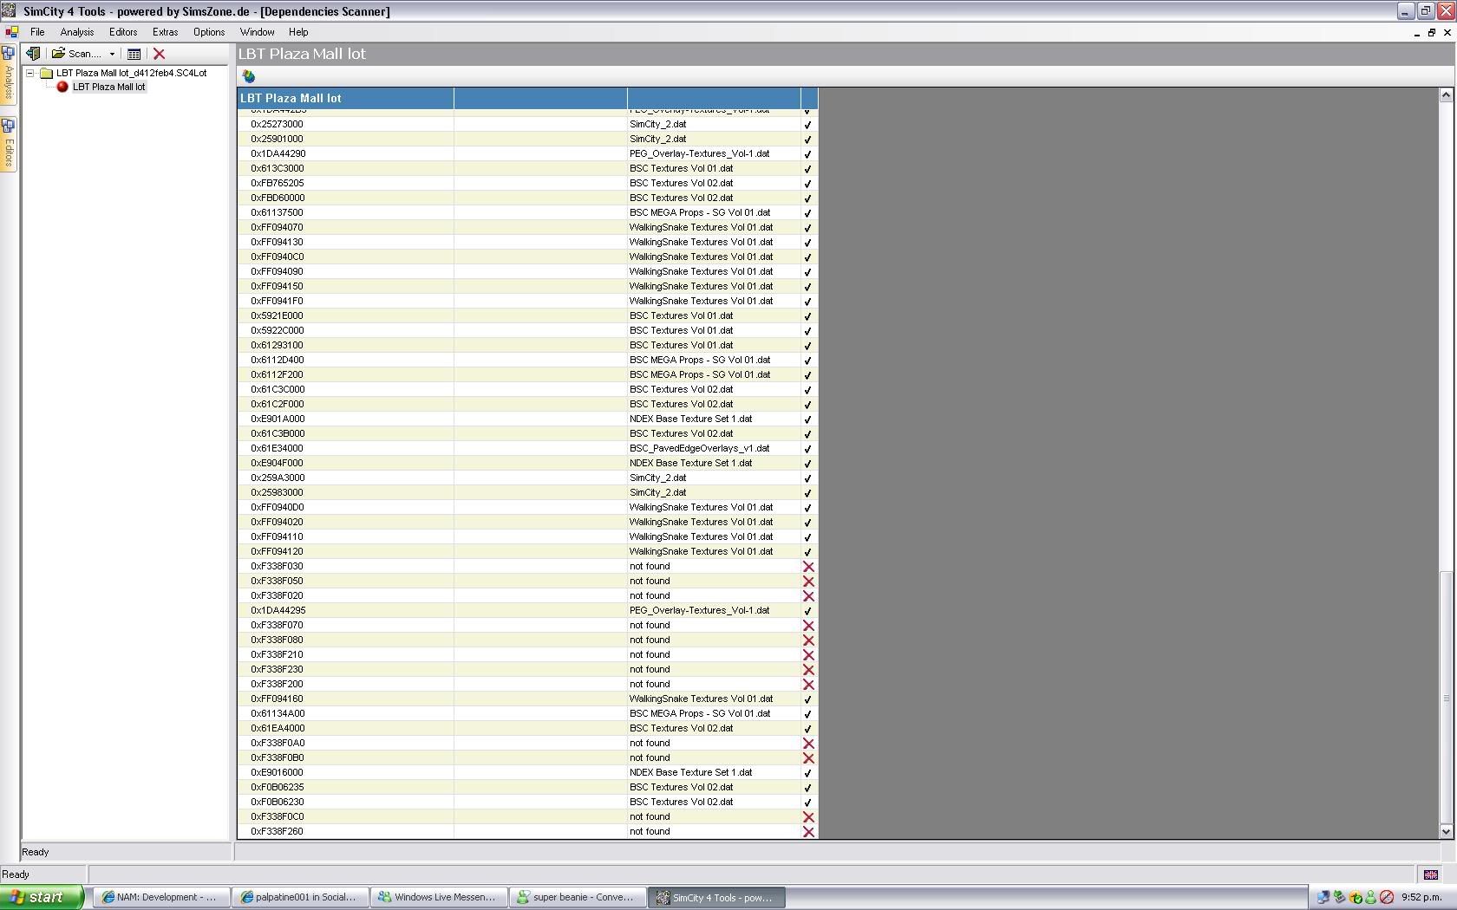Select LBT Plaza Mall lot_d412feb4.SC4Lot folder
Viewport: 1457px width, 910px height.
click(131, 73)
